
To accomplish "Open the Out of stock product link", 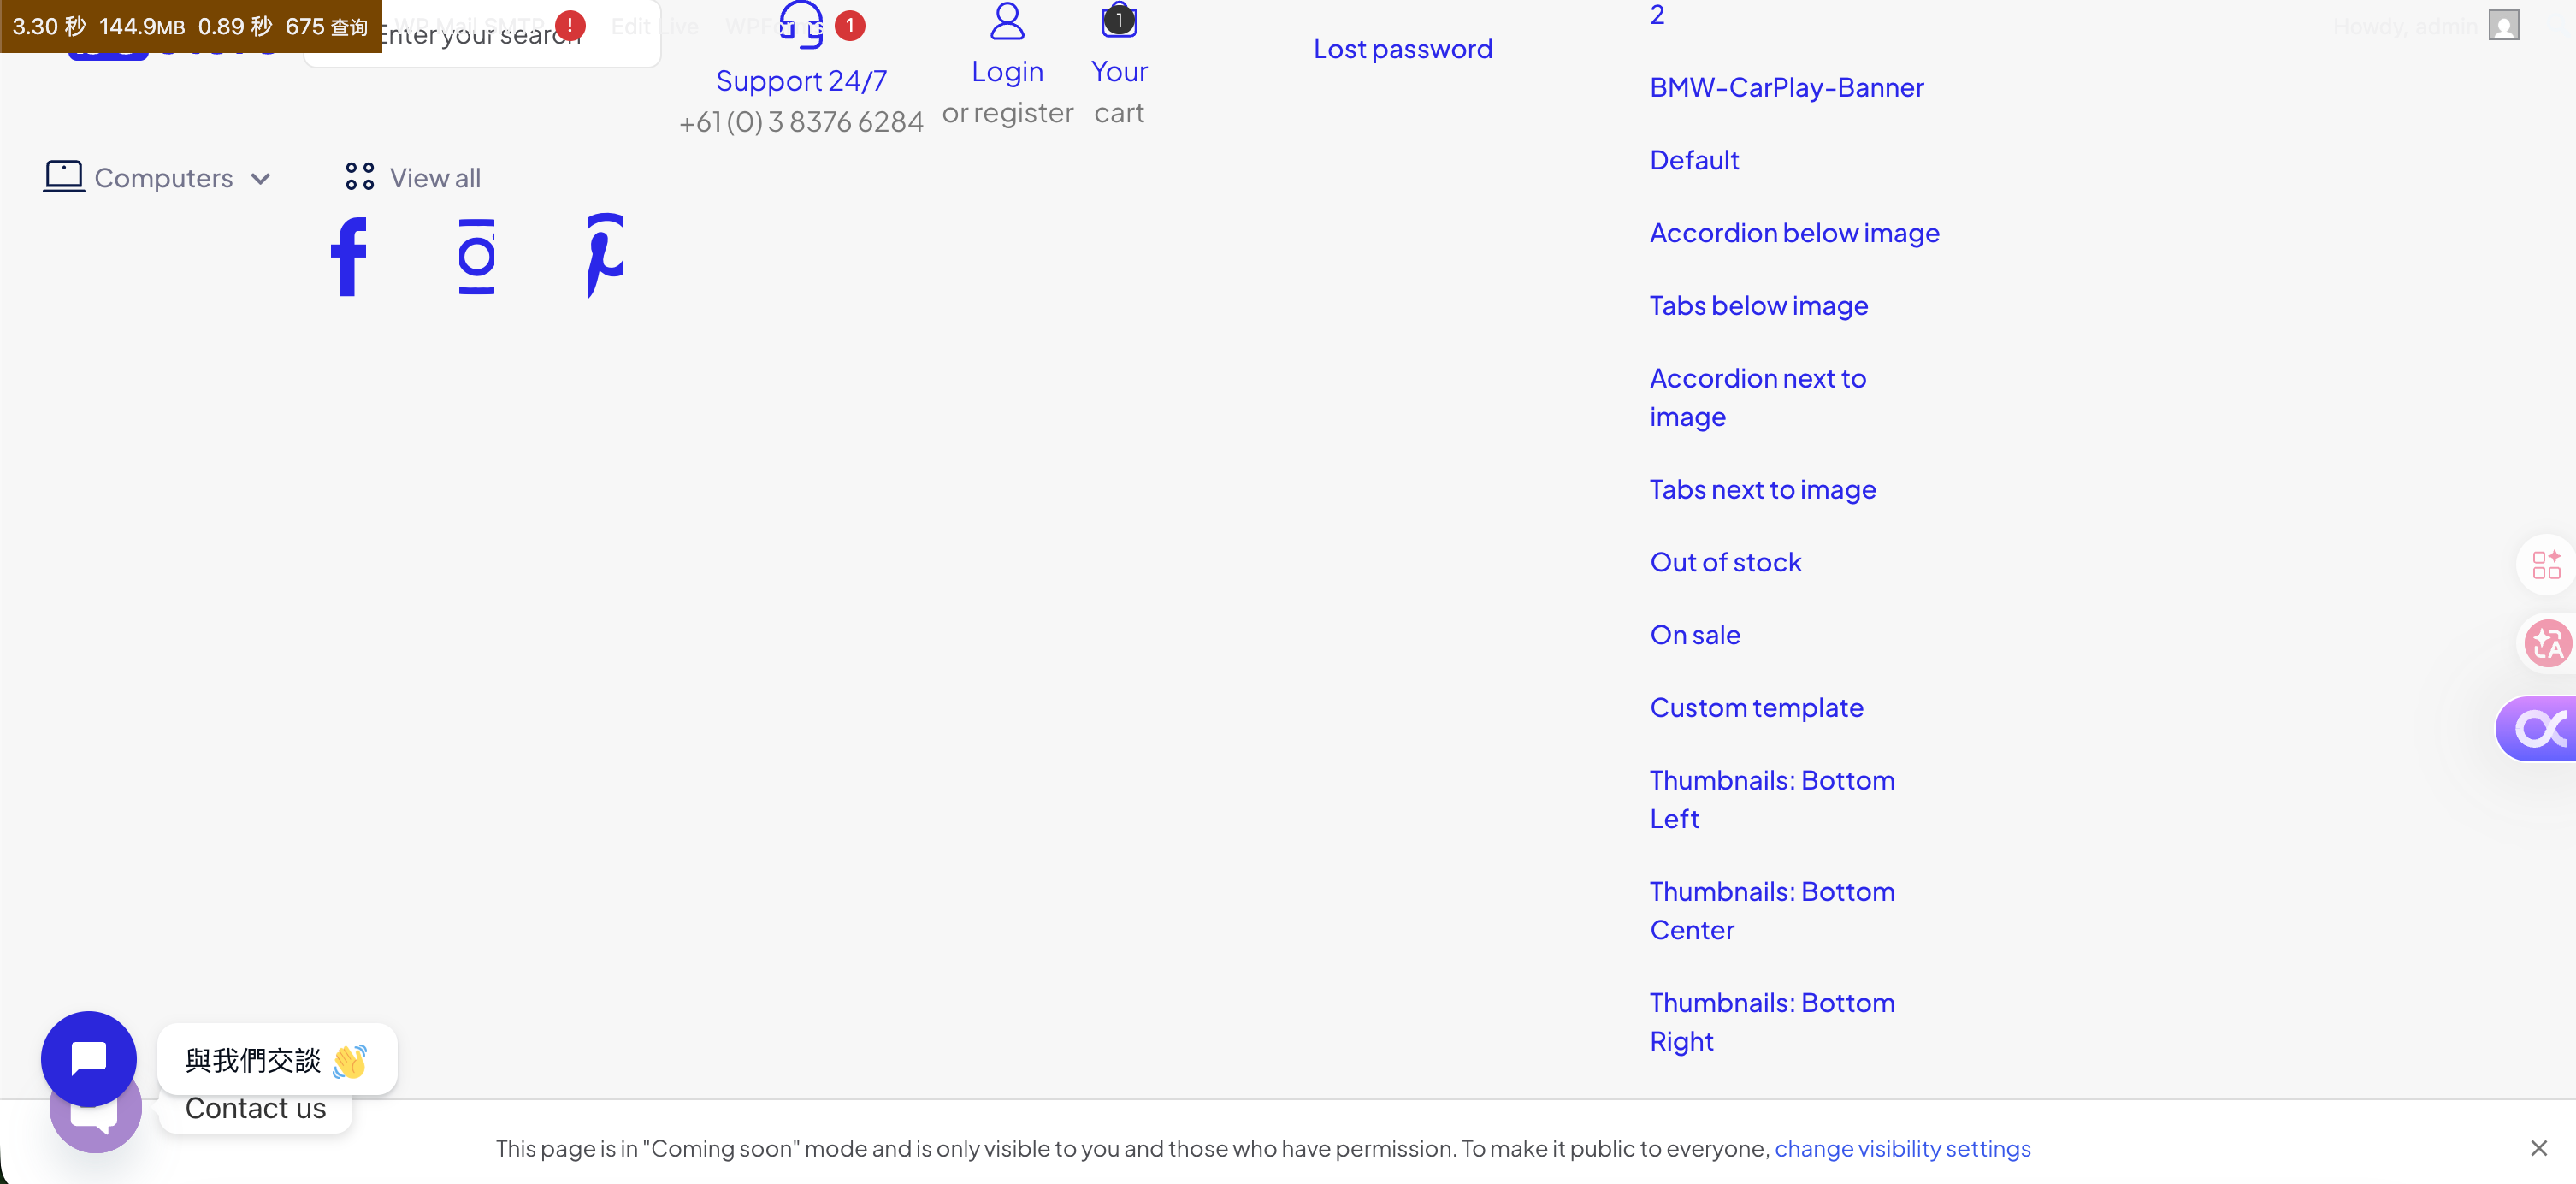I will click(x=1725, y=562).
